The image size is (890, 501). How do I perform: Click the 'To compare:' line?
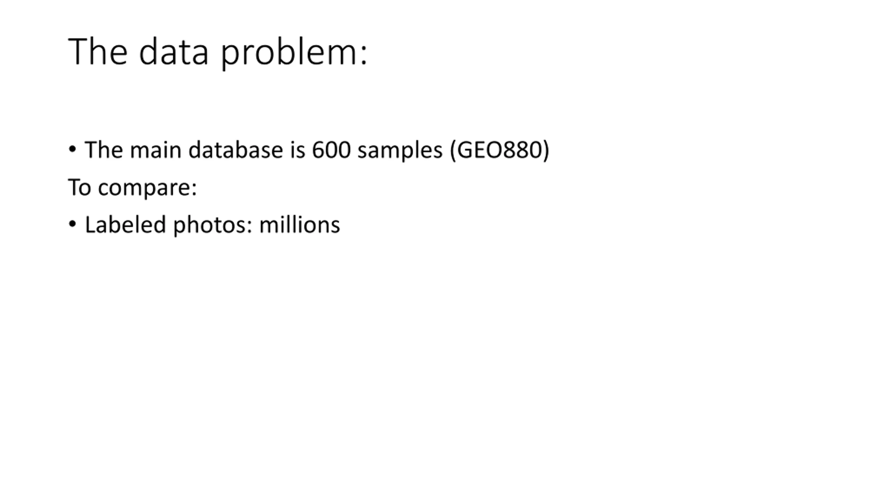coord(132,188)
